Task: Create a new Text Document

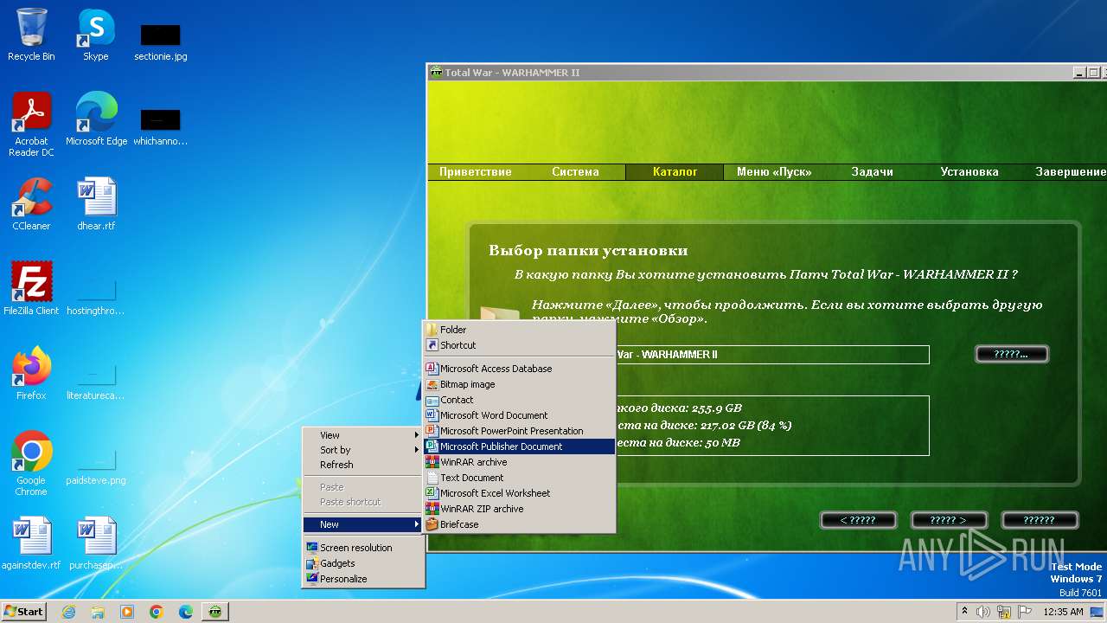Action: (x=519, y=478)
